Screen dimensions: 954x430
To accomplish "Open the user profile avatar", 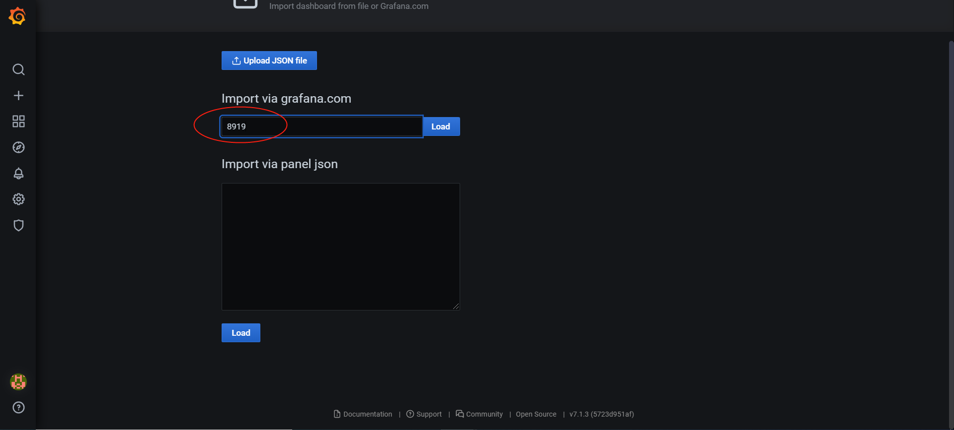I will [18, 382].
